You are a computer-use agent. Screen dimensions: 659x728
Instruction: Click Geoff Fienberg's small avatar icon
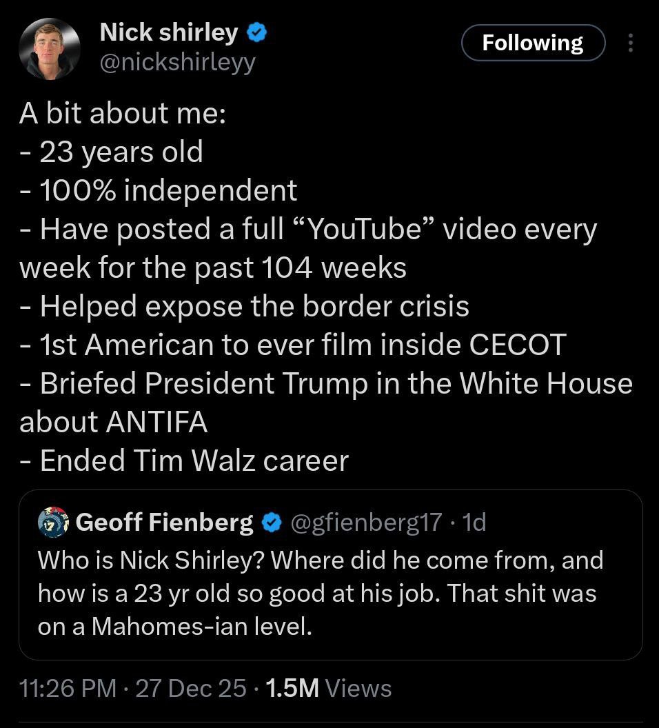[52, 523]
